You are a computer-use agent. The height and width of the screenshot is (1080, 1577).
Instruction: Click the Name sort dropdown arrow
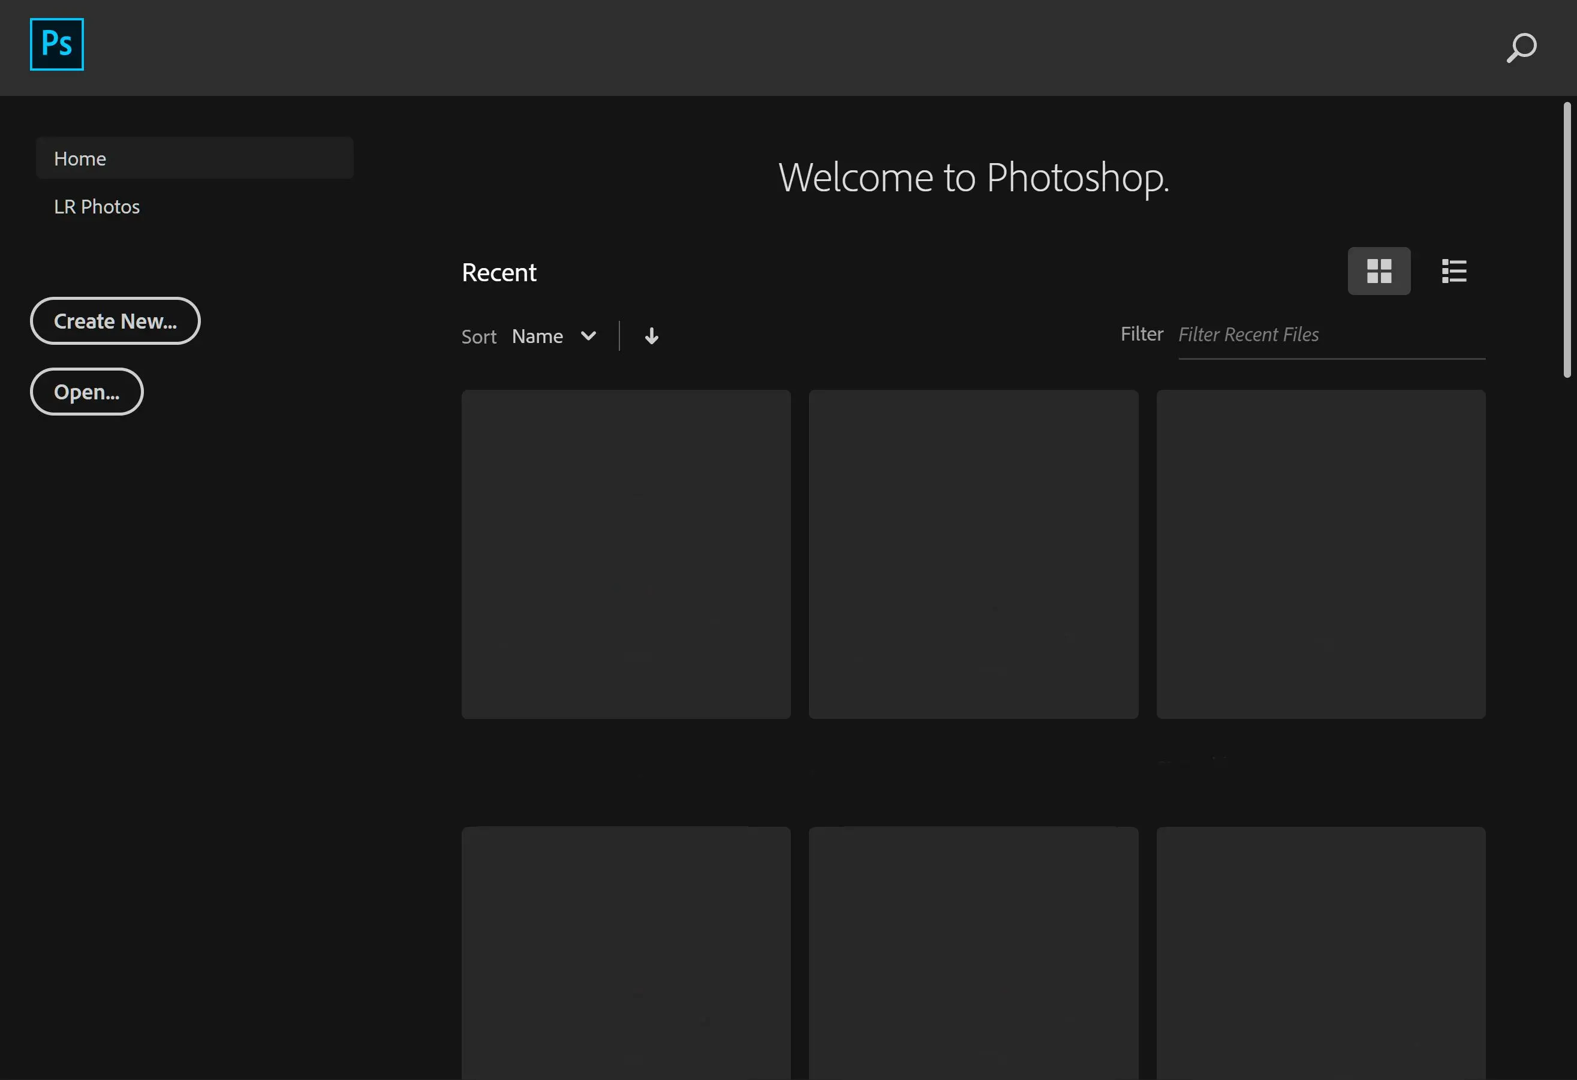tap(588, 336)
